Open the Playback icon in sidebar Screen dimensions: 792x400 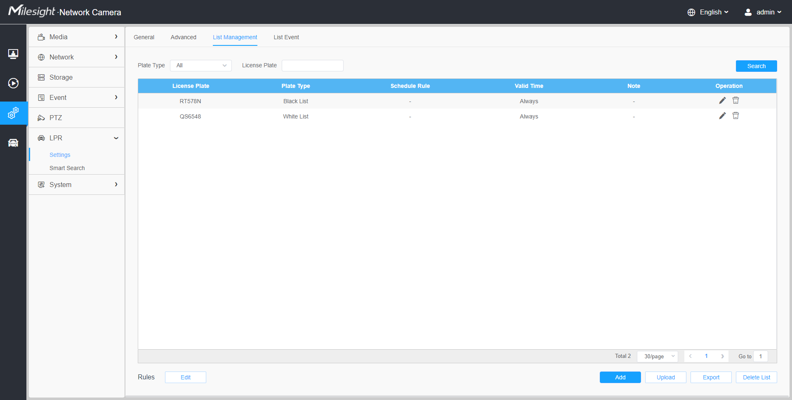pos(13,83)
